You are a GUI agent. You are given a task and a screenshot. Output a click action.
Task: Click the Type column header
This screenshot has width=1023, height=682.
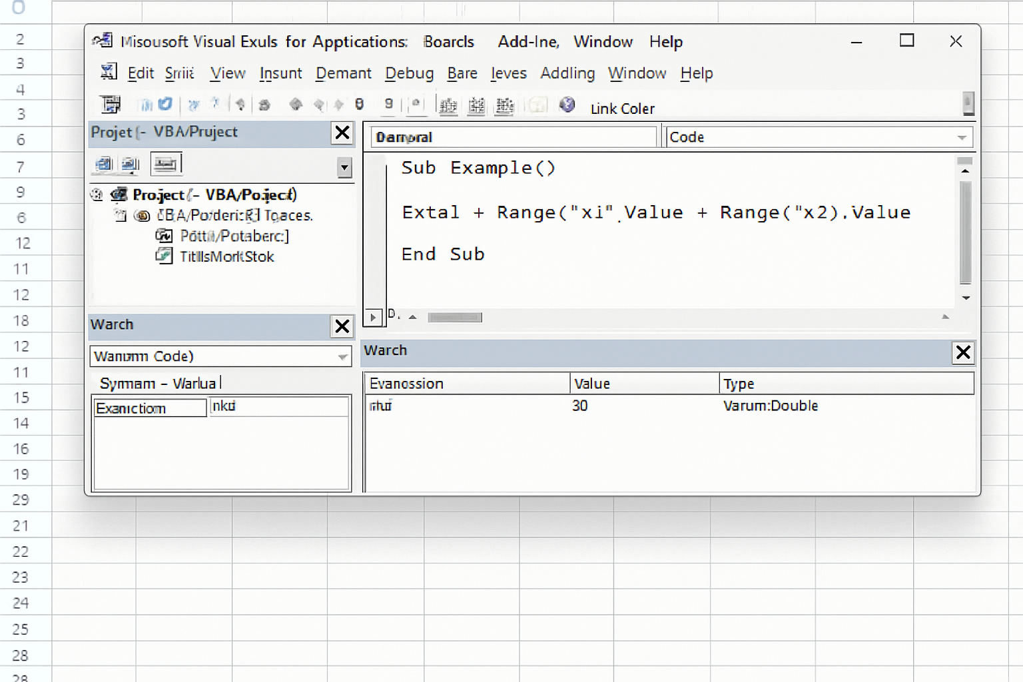(x=847, y=384)
